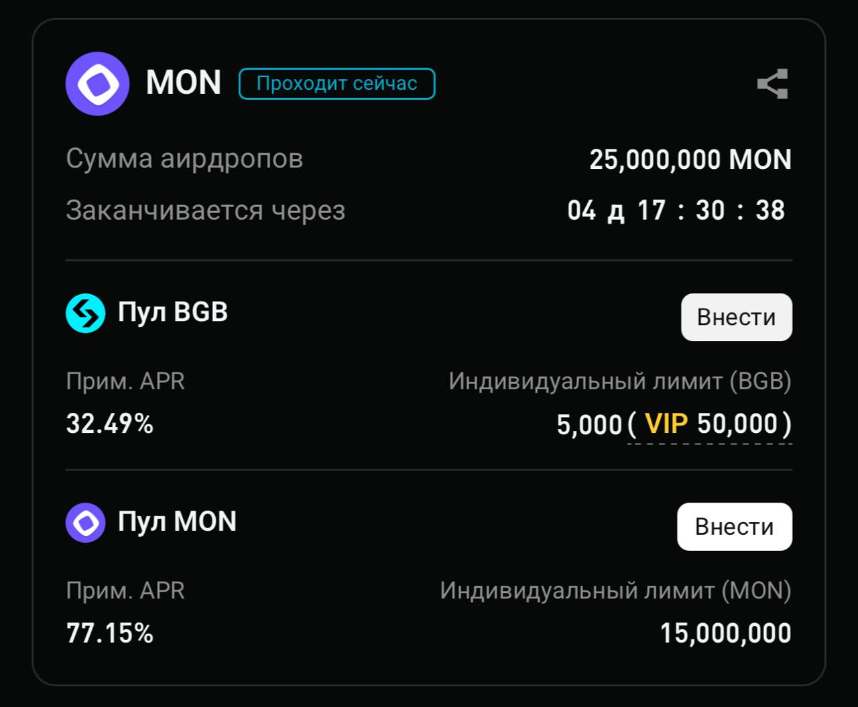Select the 32.49% APR value
Image resolution: width=858 pixels, height=707 pixels.
click(109, 424)
